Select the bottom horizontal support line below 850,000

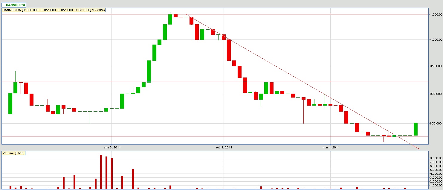click(215, 136)
